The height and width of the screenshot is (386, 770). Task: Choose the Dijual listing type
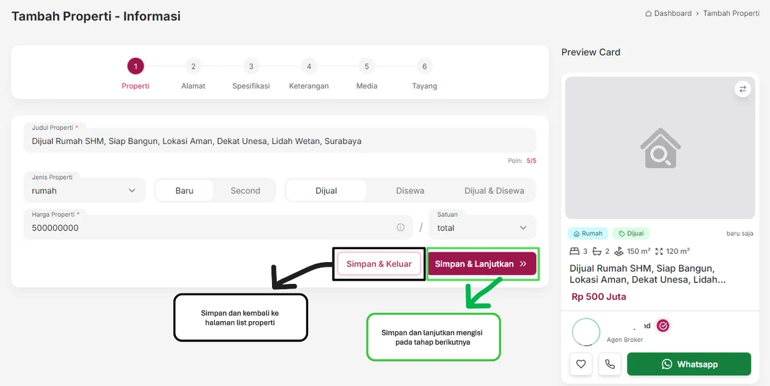tap(326, 191)
